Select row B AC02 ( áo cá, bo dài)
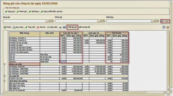 69,43
